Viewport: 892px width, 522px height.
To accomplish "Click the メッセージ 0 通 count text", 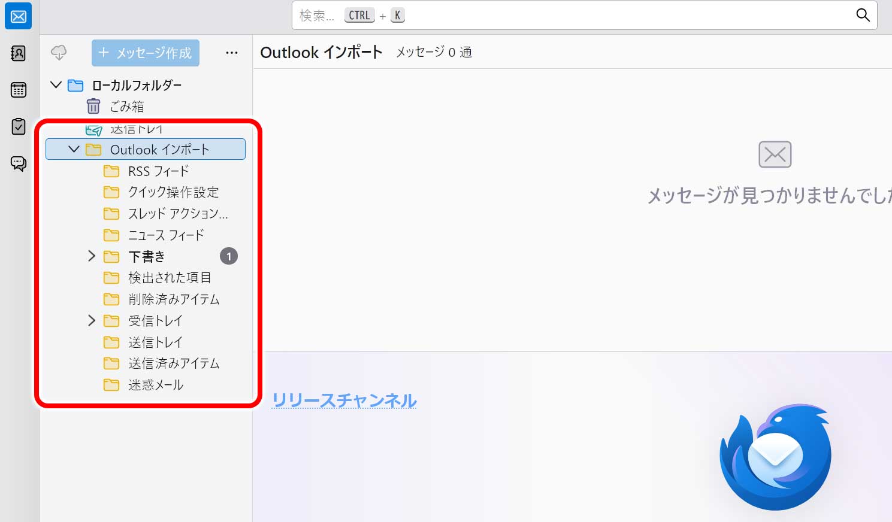I will coord(434,52).
